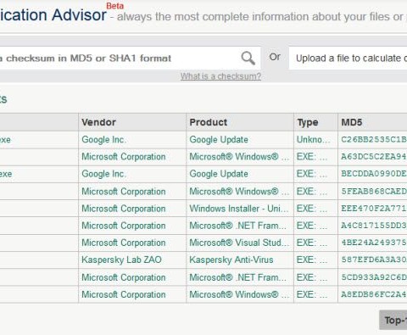Open Microsoft Corporation in the 5CD933A92C6D row
This screenshot has width=407, height=335.
124,277
